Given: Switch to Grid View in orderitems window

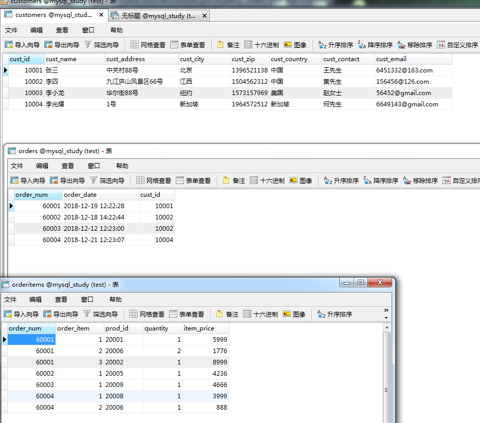Looking at the screenshot, I should (146, 314).
